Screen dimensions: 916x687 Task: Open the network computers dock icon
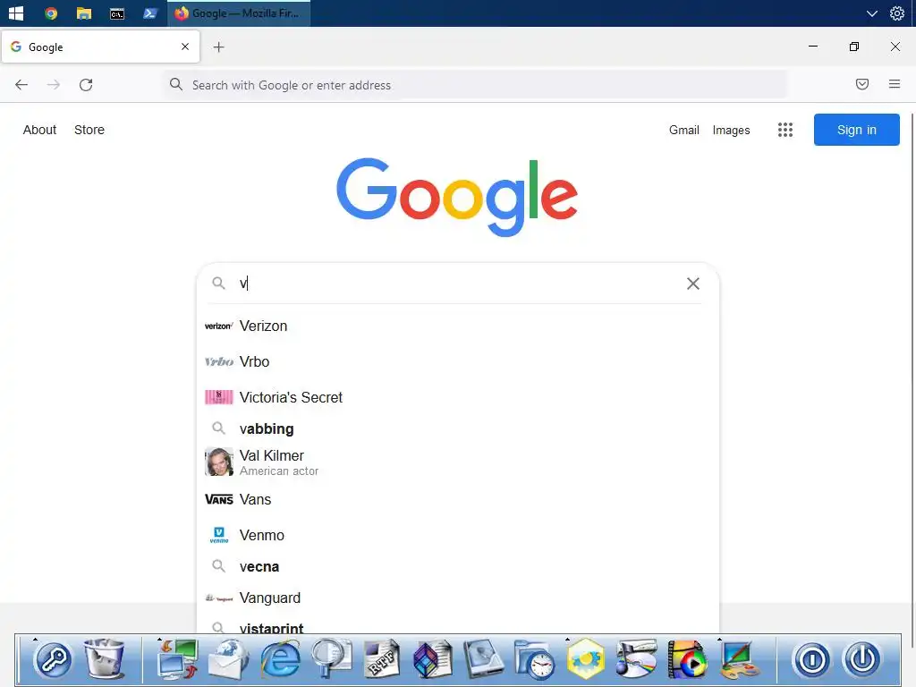point(178,659)
